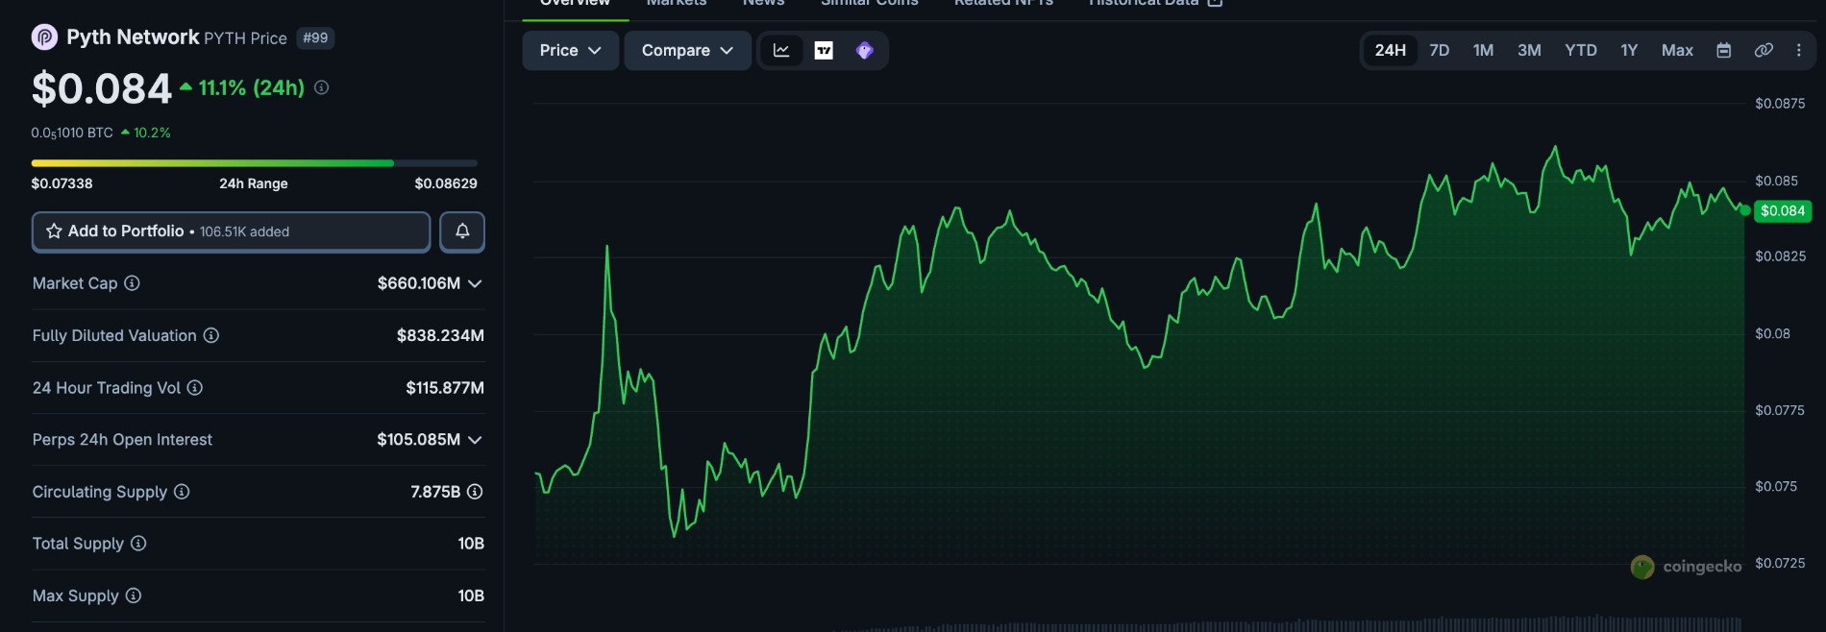Screen dimensions: 1826x632
Task: Expand the Market Cap chevron
Action: pyautogui.click(x=475, y=283)
